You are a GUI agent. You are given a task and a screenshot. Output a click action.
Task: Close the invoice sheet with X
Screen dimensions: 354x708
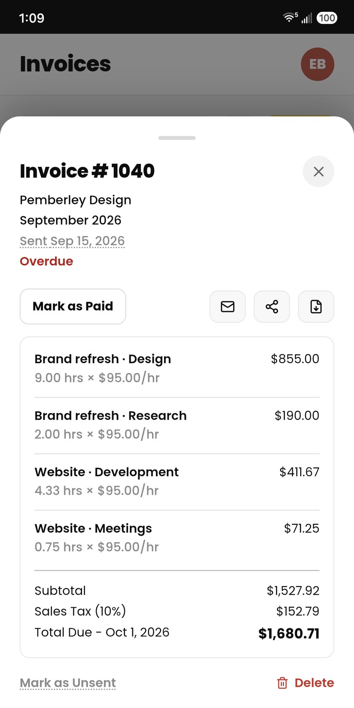tap(319, 172)
